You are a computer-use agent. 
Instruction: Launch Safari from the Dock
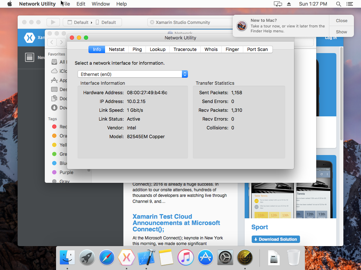107,258
